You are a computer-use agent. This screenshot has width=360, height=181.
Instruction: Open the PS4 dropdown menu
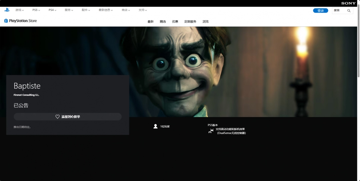pos(52,10)
